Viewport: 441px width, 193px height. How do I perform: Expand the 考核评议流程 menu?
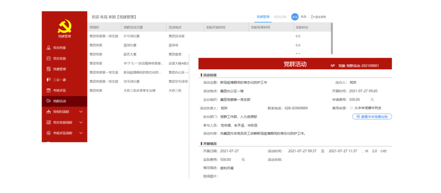(x=81, y=133)
